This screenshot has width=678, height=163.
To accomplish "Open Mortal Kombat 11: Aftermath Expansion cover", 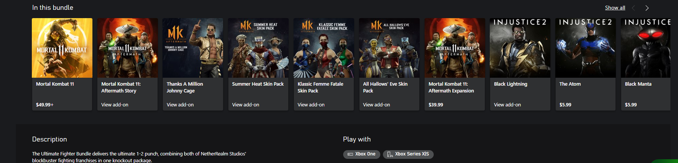I will tap(455, 48).
